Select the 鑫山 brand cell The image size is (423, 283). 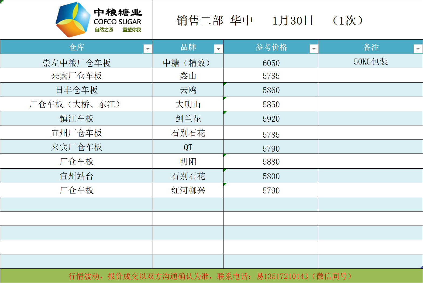click(188, 76)
